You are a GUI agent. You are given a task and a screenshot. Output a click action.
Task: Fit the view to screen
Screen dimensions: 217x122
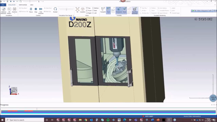click(77, 10)
